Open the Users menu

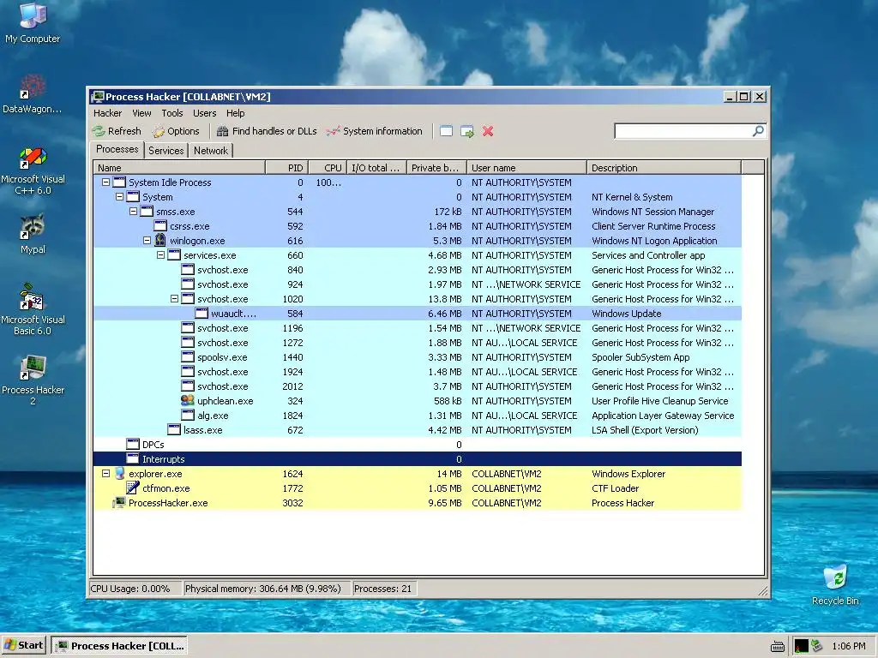pos(204,113)
